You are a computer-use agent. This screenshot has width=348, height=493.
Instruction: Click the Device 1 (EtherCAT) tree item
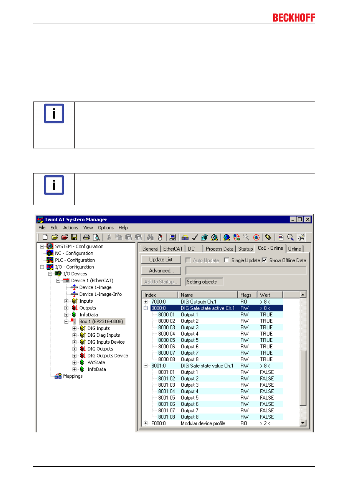pos(92,280)
